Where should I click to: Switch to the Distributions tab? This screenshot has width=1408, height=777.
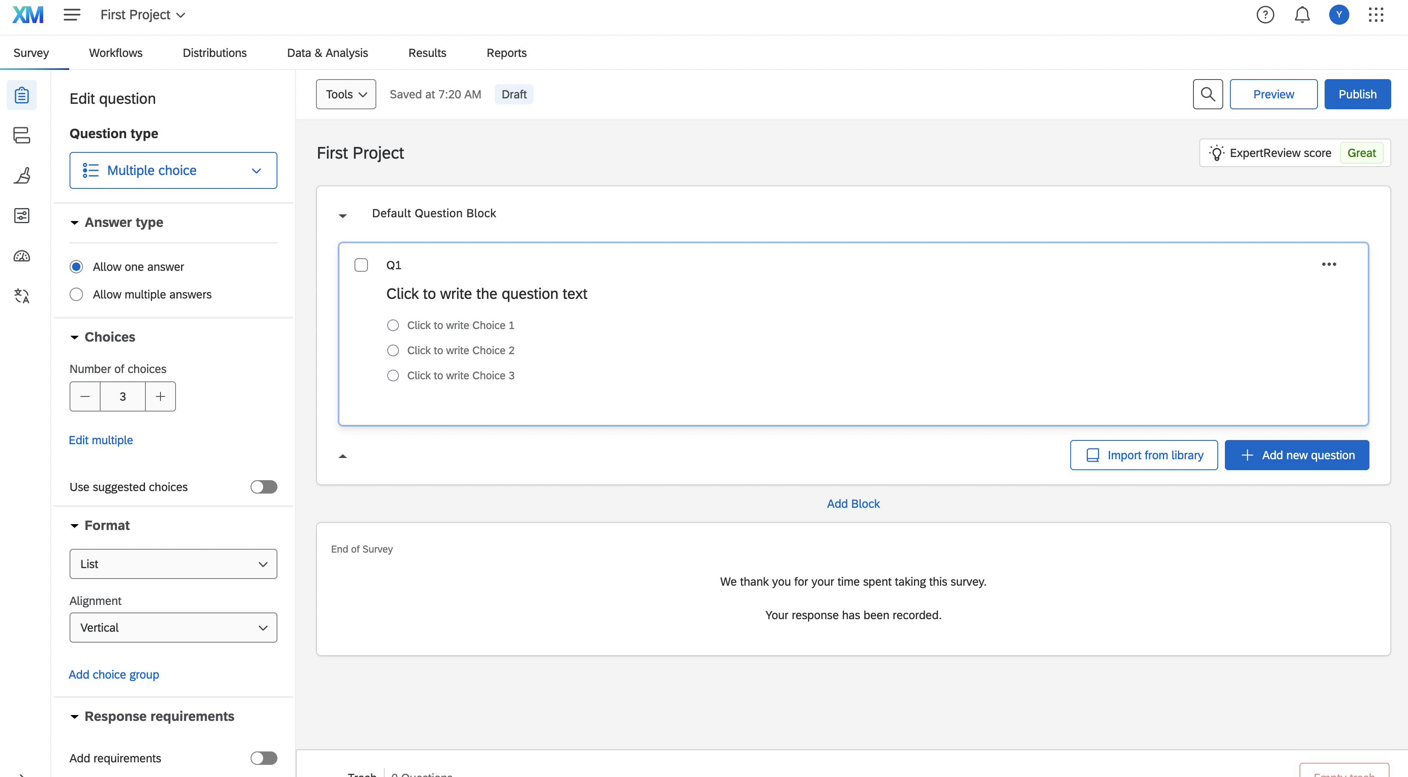pos(214,53)
